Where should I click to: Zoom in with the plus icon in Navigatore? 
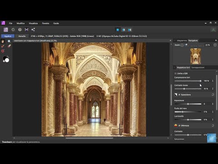[215, 45]
